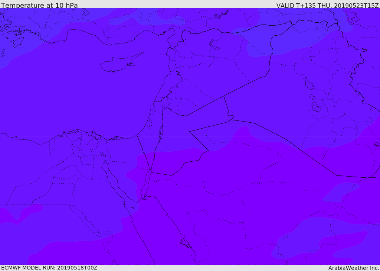Click the island of Cyprus on the map
Screen dimensions: 380x271
(x=119, y=64)
